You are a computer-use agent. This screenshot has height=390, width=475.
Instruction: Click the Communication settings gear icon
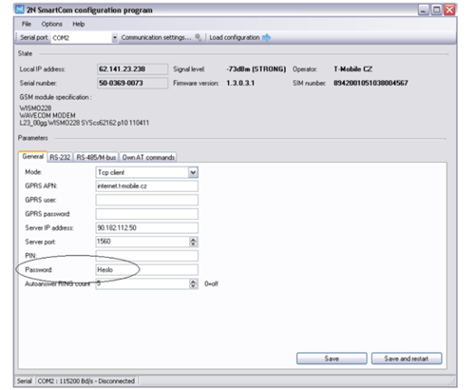[198, 38]
